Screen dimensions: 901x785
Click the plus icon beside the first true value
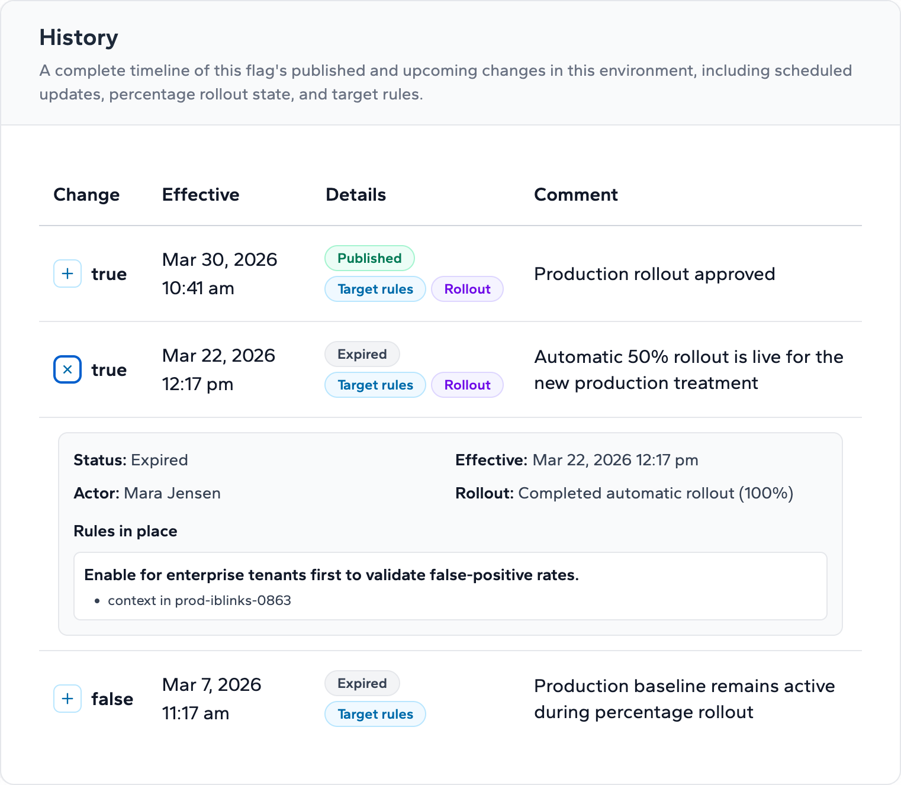pyautogui.click(x=67, y=274)
